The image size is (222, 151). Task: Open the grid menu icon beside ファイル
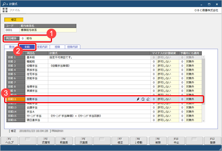[5, 10]
